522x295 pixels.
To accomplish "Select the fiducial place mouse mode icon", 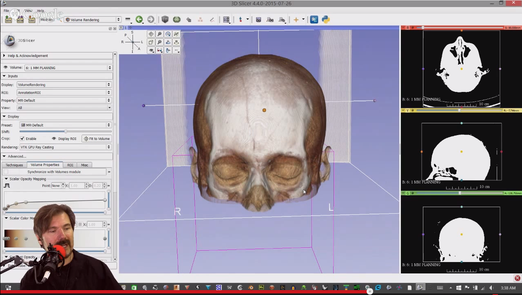I will pyautogui.click(x=241, y=20).
